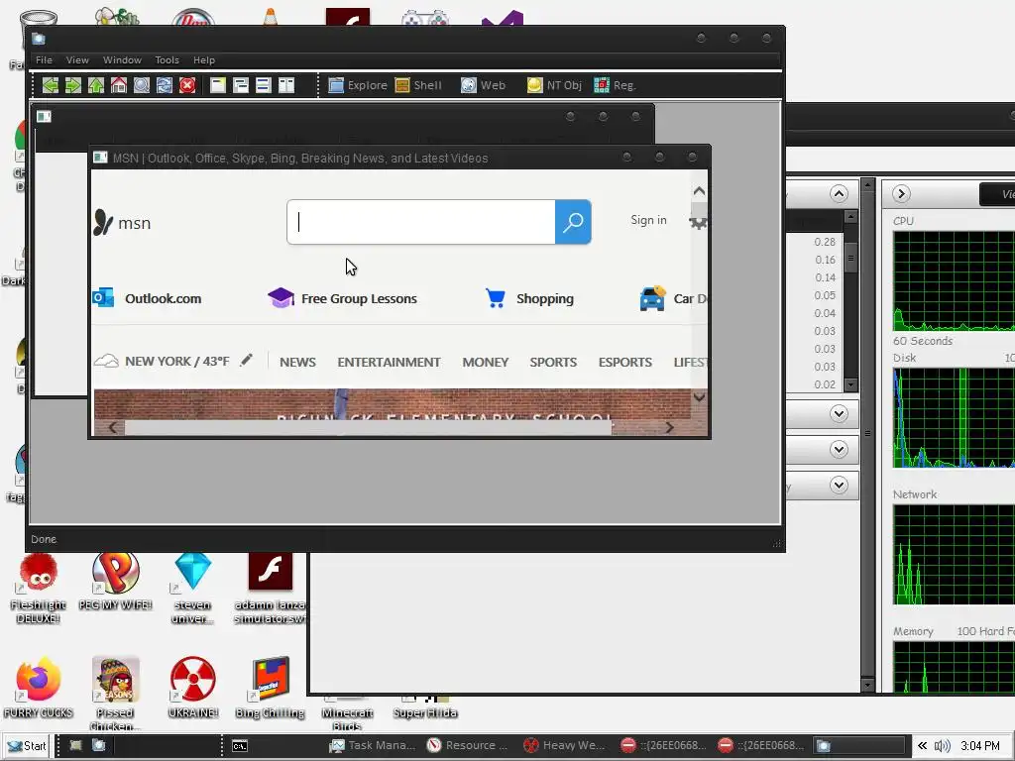
Task: Open the Pissed Chicken desktop shortcut
Action: pyautogui.click(x=115, y=694)
